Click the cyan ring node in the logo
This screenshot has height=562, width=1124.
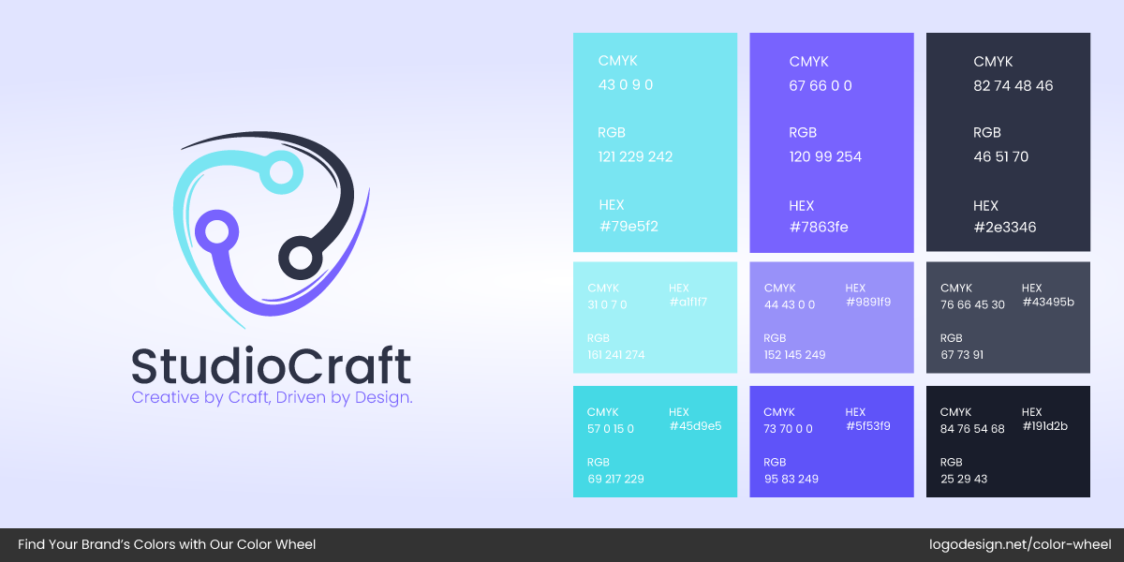pos(280,171)
